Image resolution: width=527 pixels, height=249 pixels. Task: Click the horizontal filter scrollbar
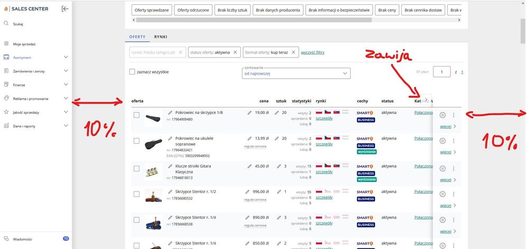click(253, 20)
